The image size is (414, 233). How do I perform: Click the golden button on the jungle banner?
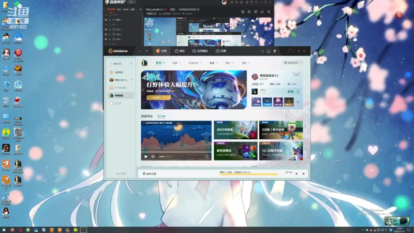[x=158, y=98]
